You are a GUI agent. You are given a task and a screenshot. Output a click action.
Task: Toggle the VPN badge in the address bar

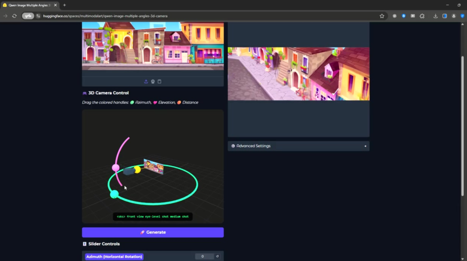pyautogui.click(x=28, y=16)
